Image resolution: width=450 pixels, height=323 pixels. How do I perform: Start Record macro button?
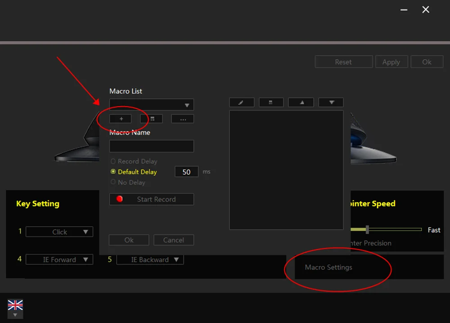tap(152, 199)
